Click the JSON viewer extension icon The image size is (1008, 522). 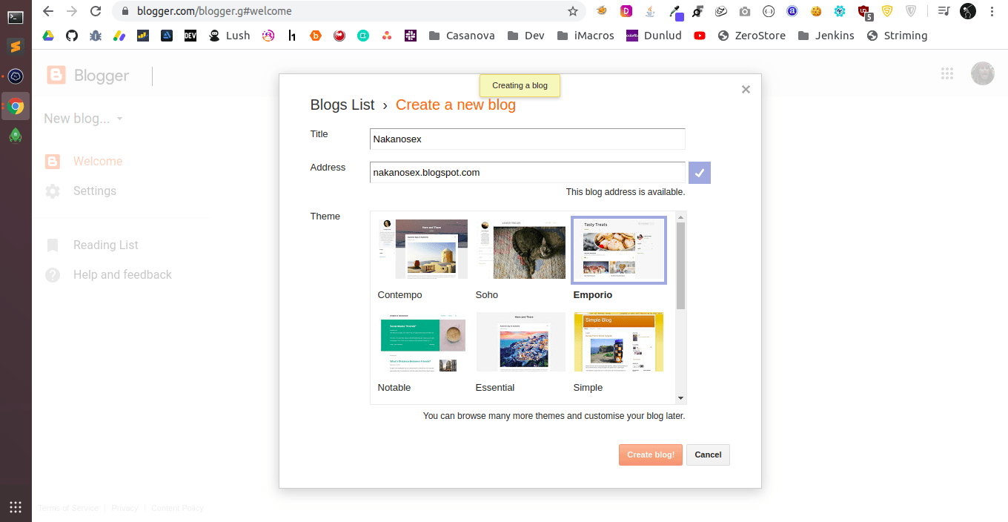(769, 11)
